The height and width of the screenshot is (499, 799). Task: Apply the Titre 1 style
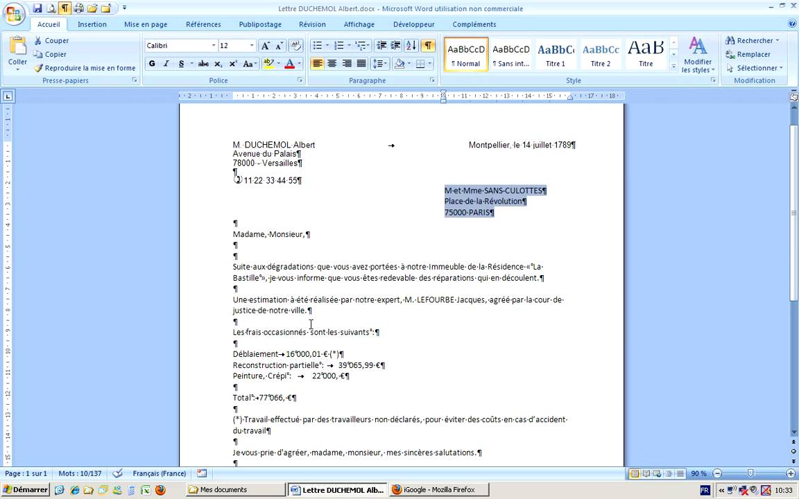[556, 54]
